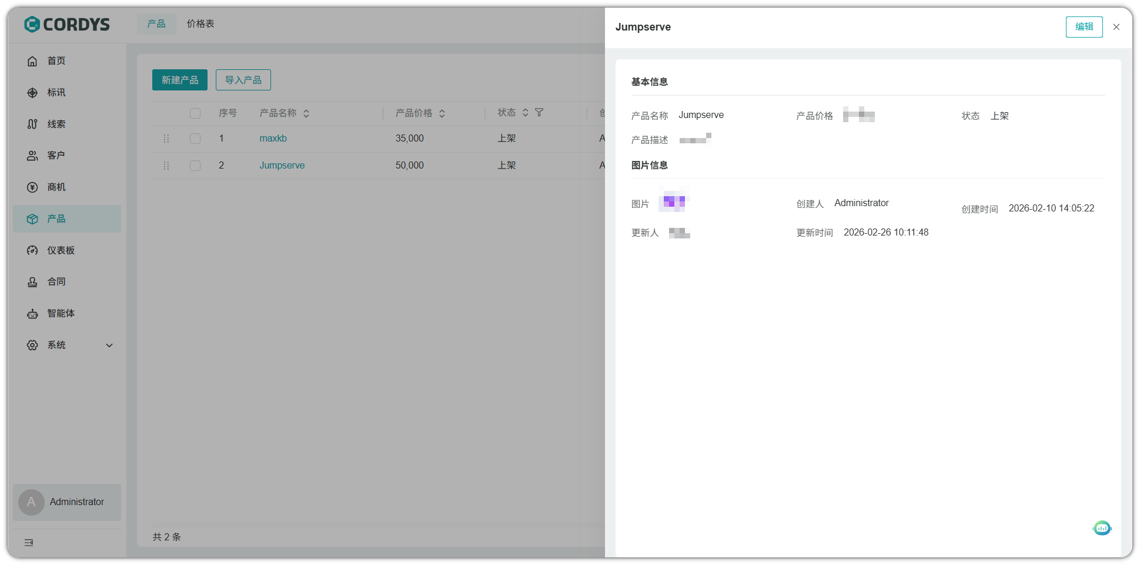Open the 首页 home icon in sidebar
The image size is (1140, 565).
point(32,61)
